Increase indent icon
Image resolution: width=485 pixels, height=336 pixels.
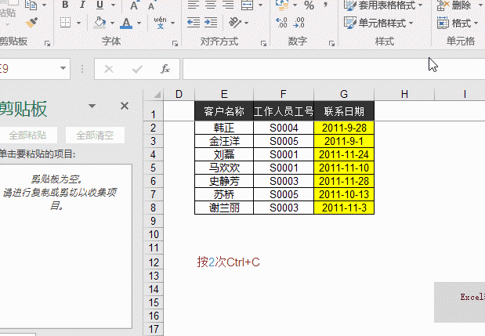(211, 23)
